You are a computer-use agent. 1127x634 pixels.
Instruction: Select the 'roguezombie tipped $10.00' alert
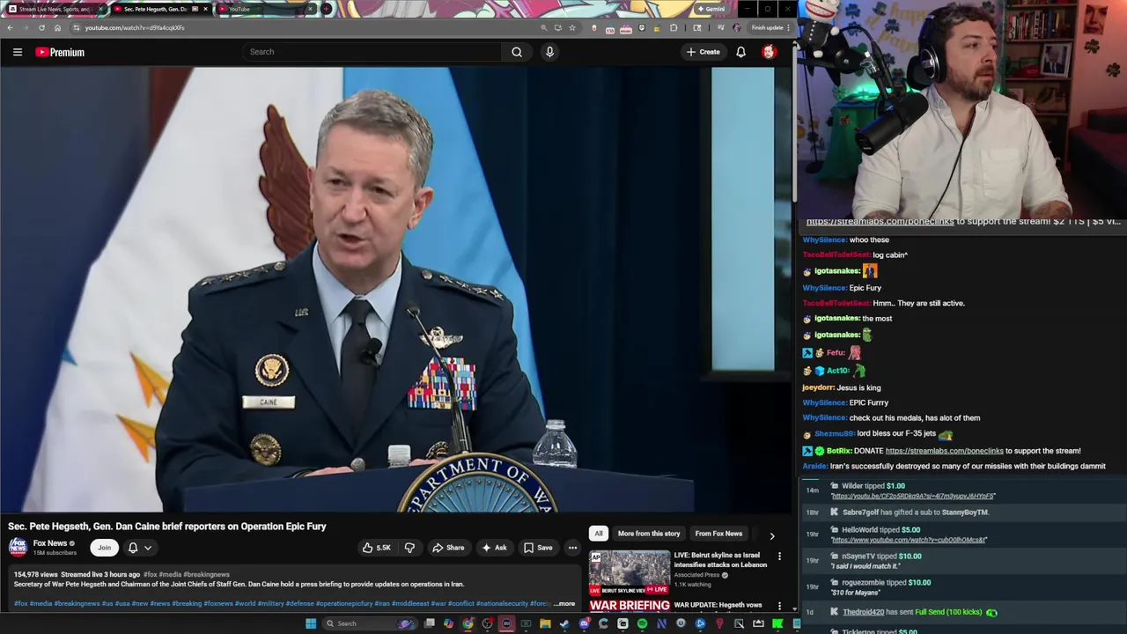(x=886, y=583)
